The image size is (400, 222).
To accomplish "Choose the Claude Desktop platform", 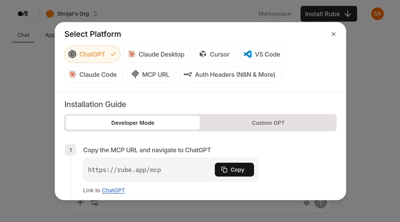I will coord(156,54).
